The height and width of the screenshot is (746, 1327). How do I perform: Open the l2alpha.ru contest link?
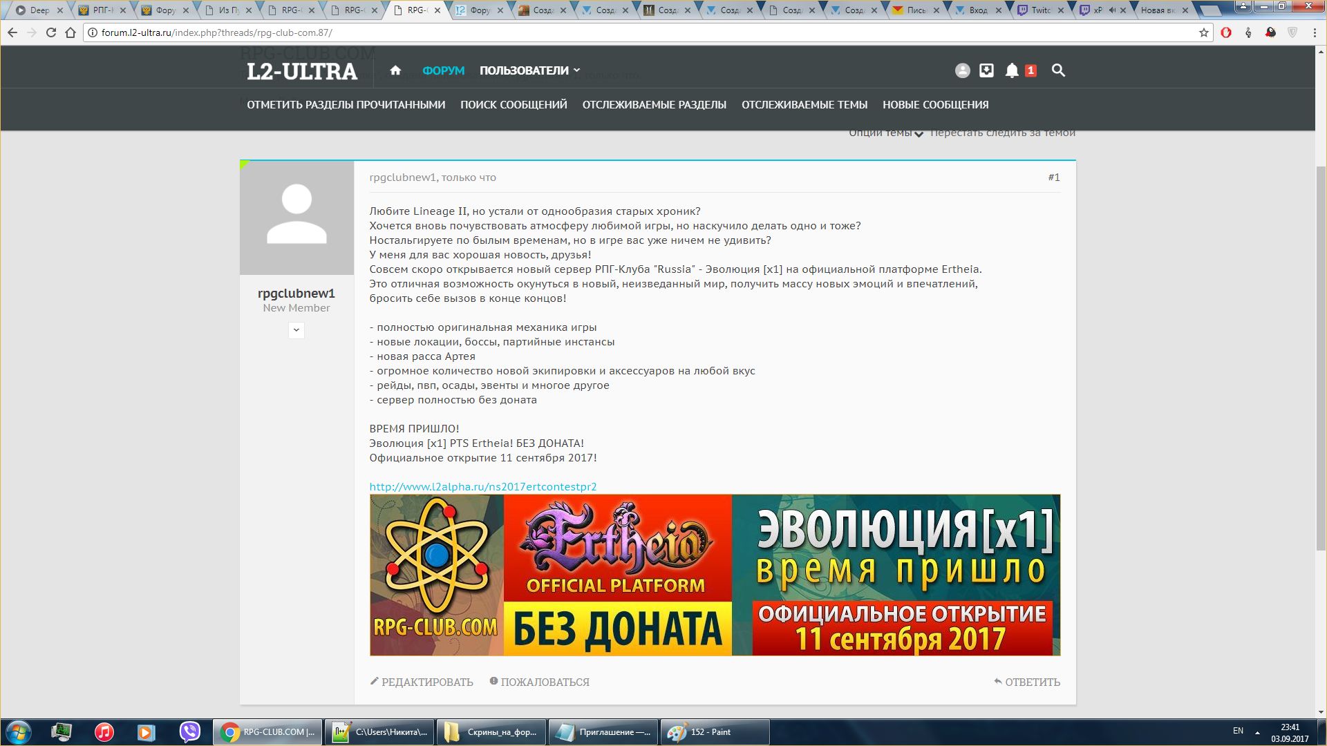(x=483, y=486)
